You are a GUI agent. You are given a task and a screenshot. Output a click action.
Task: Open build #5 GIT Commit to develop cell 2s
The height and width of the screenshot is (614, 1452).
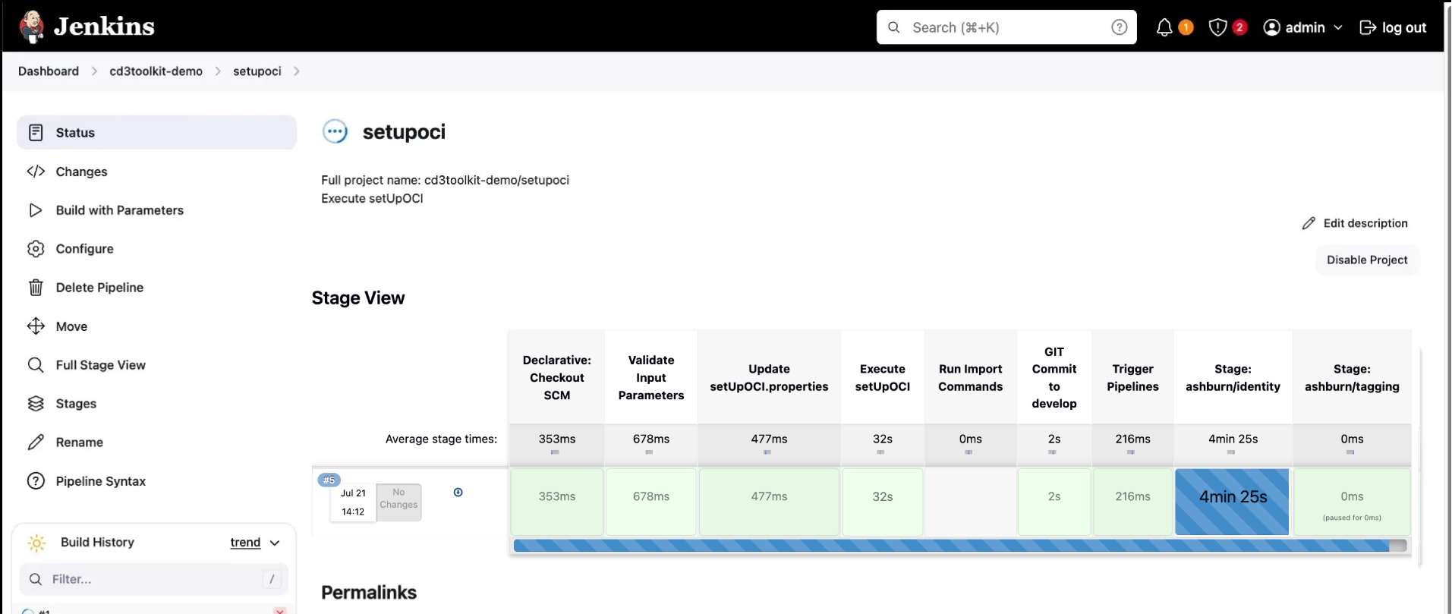[x=1054, y=502]
